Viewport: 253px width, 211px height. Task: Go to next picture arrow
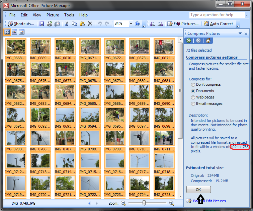[x=97, y=203]
